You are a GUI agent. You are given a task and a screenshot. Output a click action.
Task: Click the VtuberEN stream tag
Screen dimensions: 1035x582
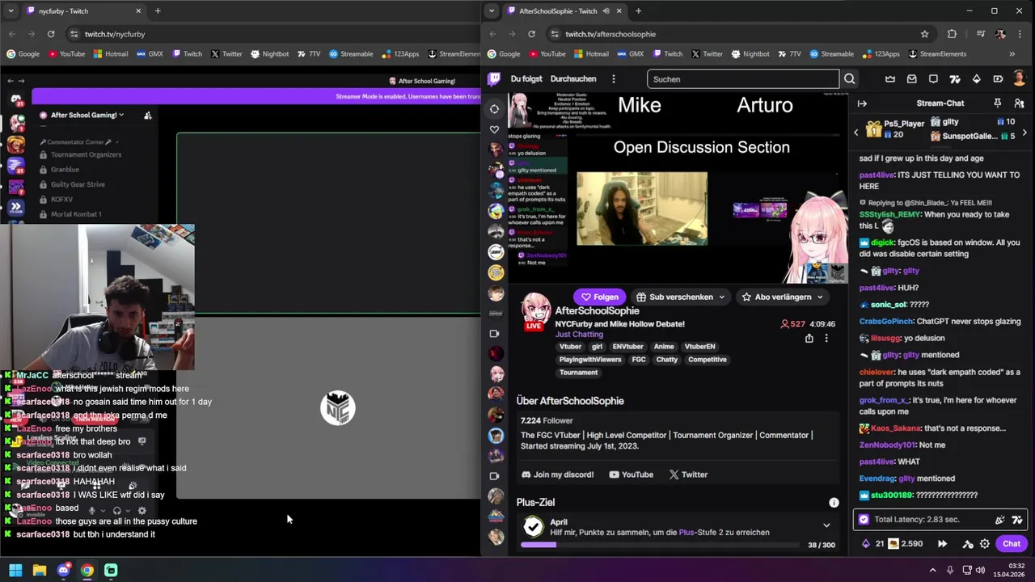[699, 347]
